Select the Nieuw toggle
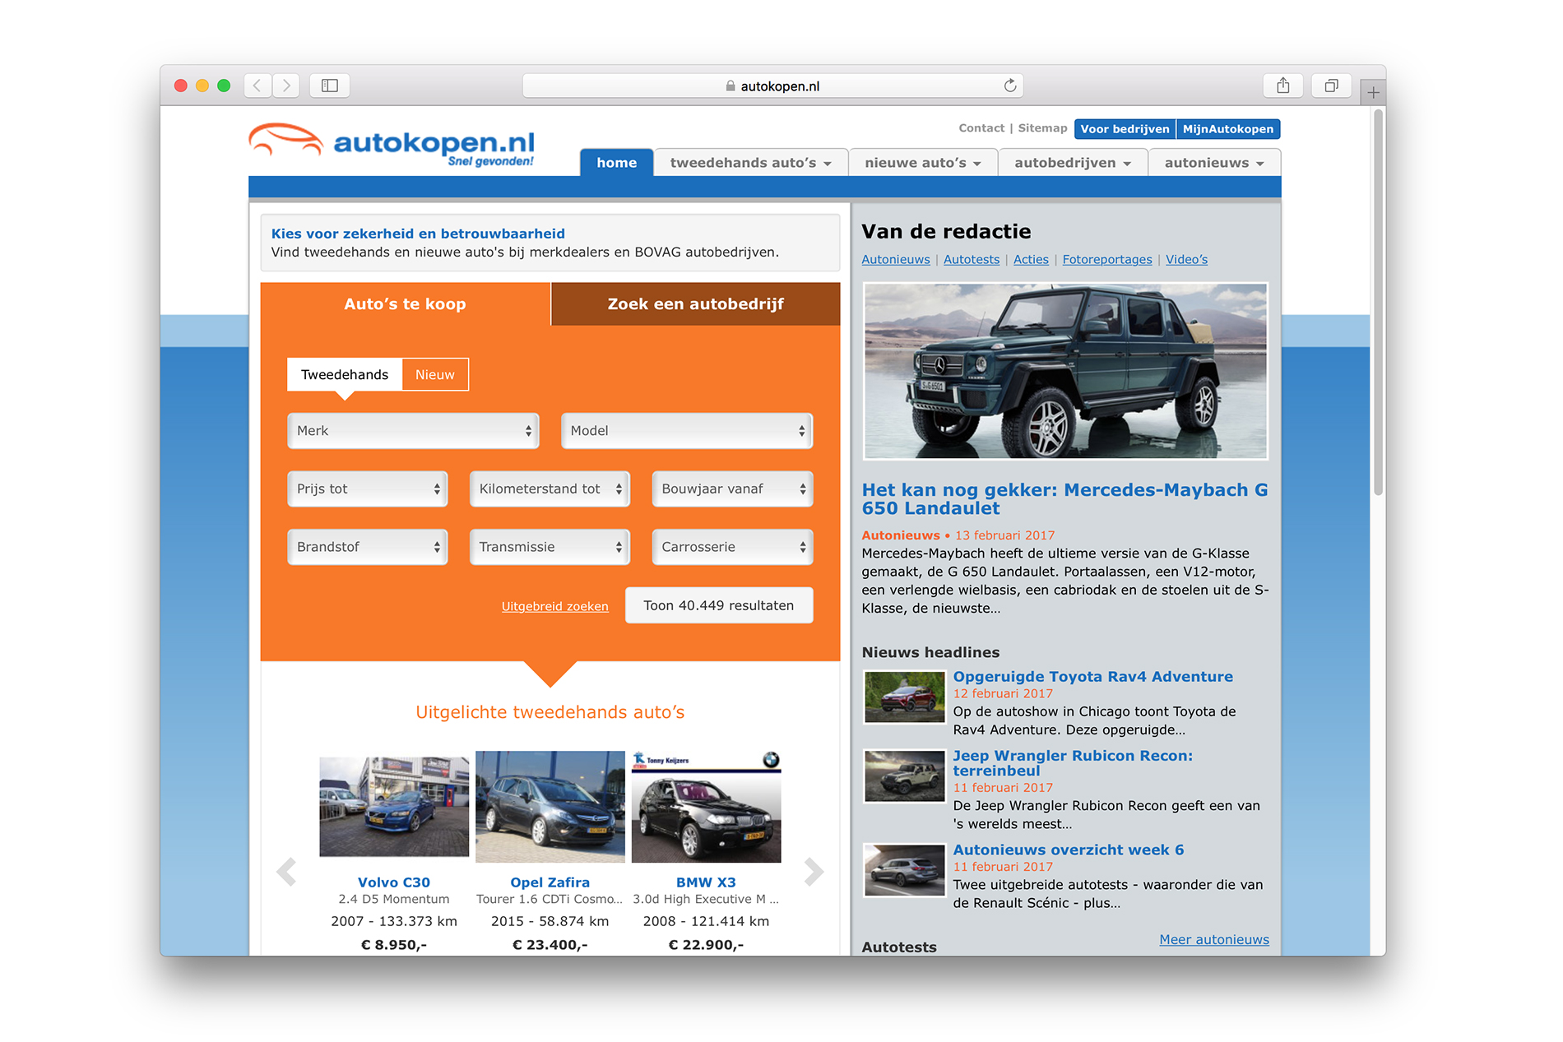Viewport: 1563px width, 1042px height. [435, 375]
